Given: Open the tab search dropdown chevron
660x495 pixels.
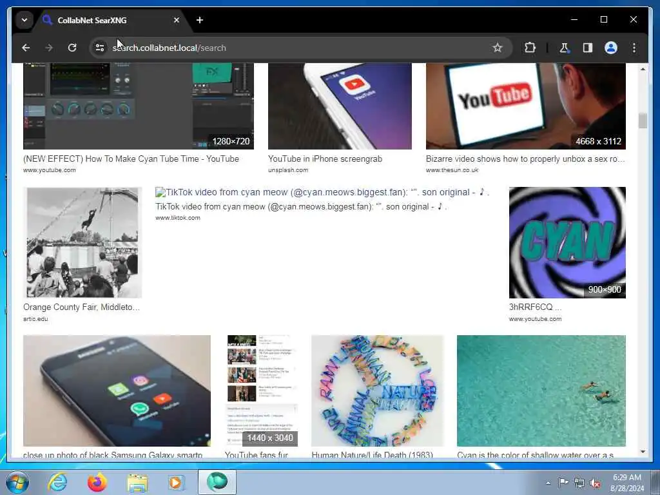Looking at the screenshot, I should coord(24,20).
